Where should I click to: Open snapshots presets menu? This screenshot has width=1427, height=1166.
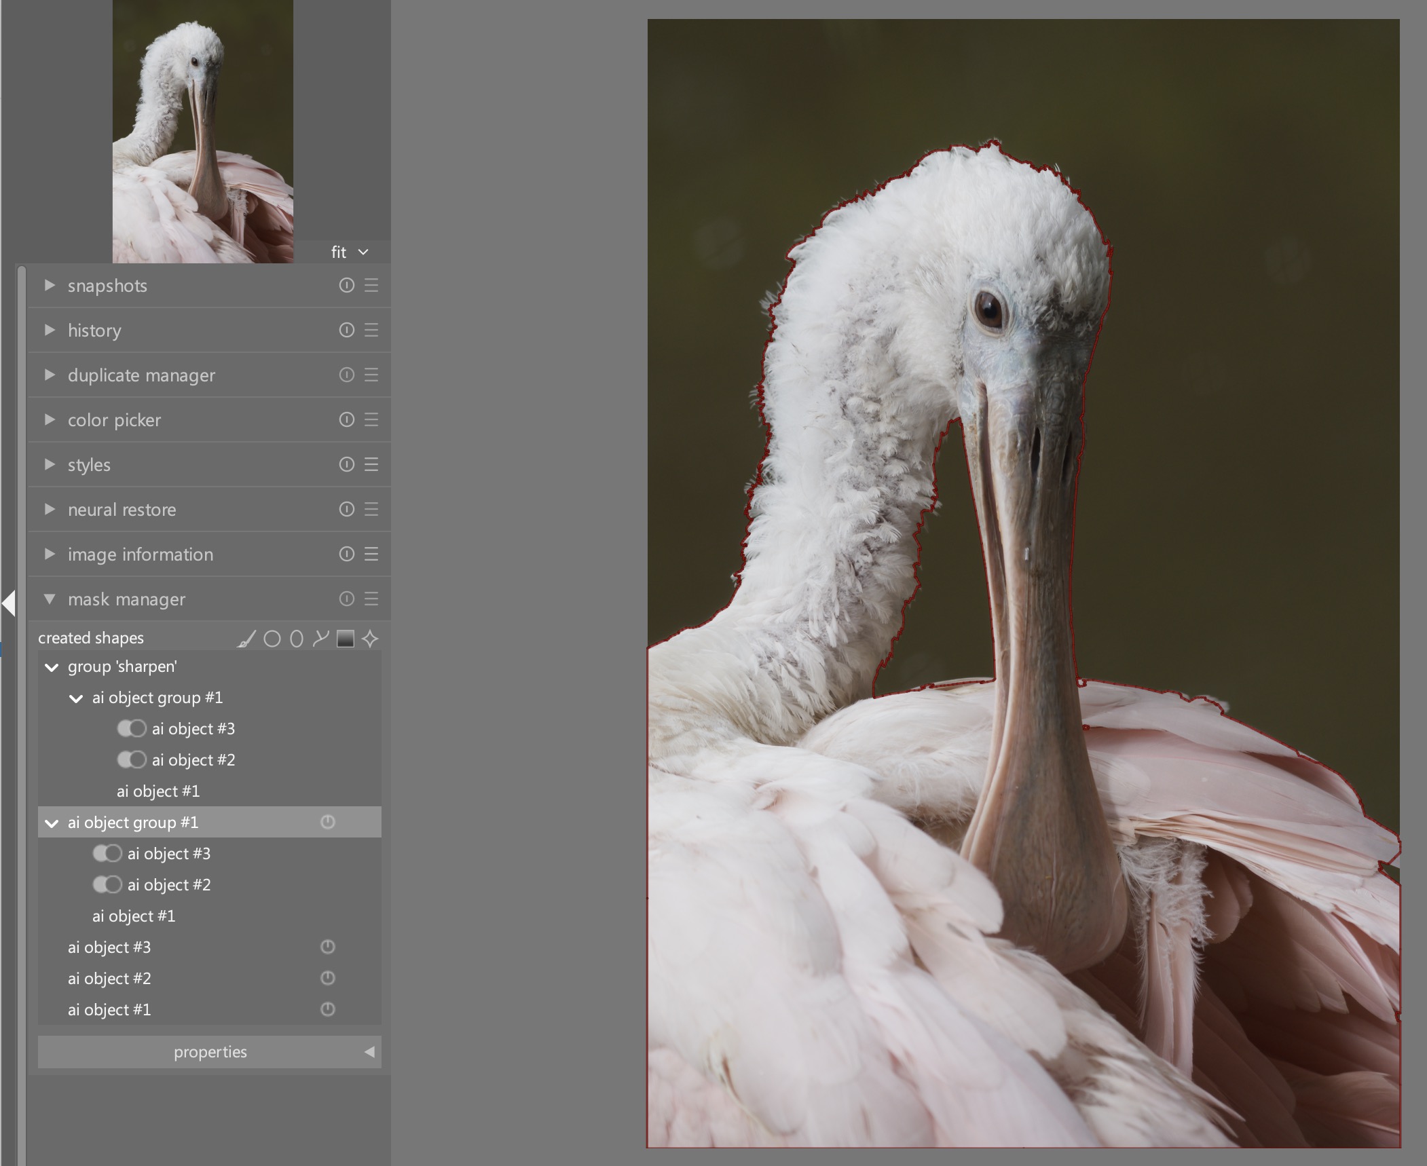tap(371, 285)
